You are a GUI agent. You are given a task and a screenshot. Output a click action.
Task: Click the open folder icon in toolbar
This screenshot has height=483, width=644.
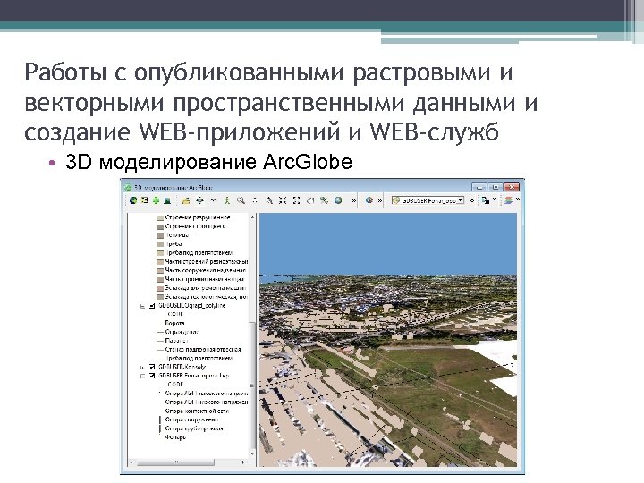[x=186, y=200]
